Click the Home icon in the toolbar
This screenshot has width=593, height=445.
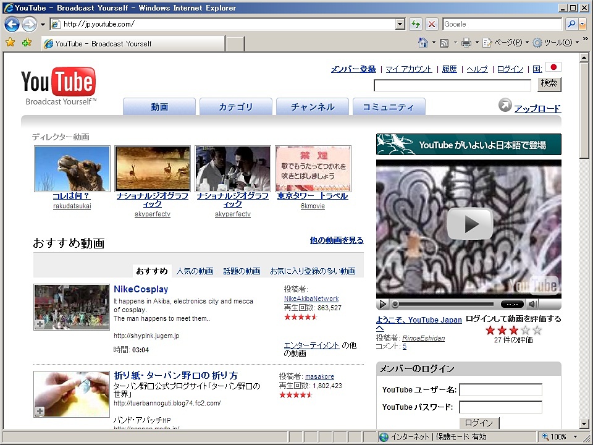click(422, 42)
